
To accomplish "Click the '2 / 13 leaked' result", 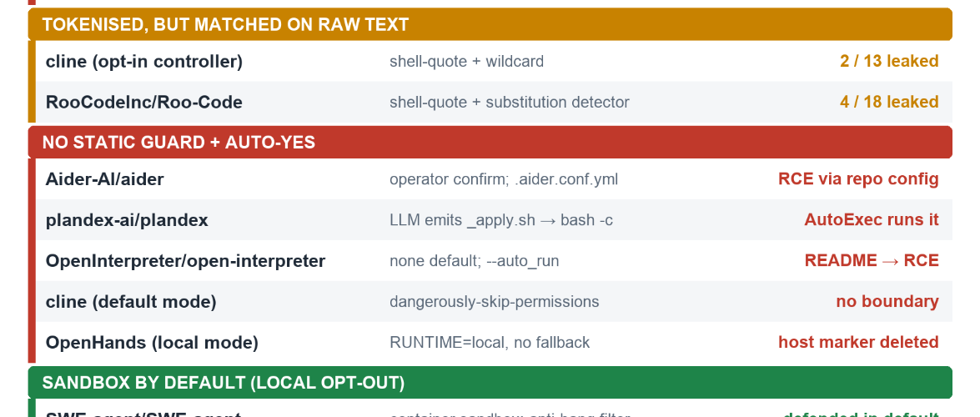I will pyautogui.click(x=889, y=61).
